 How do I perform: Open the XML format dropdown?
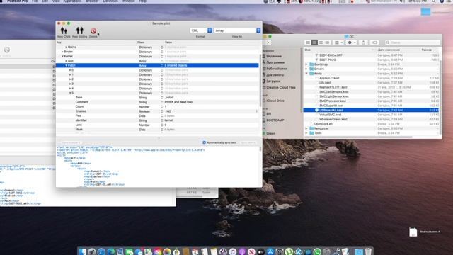[201, 30]
